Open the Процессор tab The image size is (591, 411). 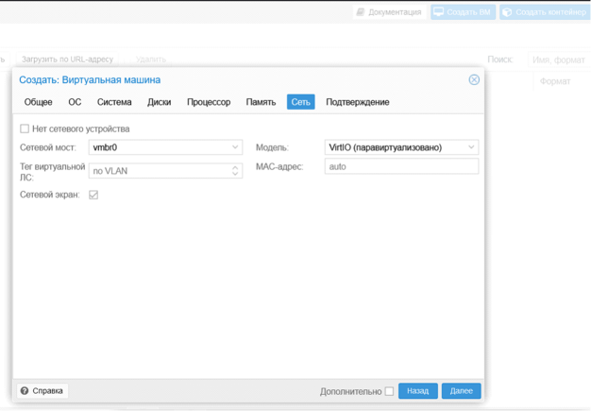(x=209, y=102)
